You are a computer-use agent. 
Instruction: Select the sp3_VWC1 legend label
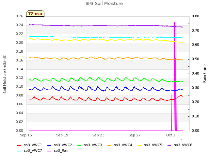(33, 145)
